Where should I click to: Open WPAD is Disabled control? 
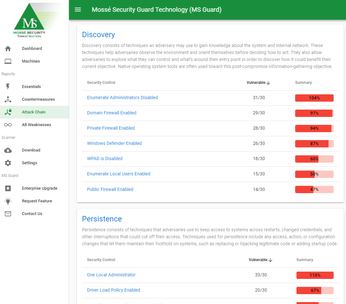pyautogui.click(x=105, y=159)
